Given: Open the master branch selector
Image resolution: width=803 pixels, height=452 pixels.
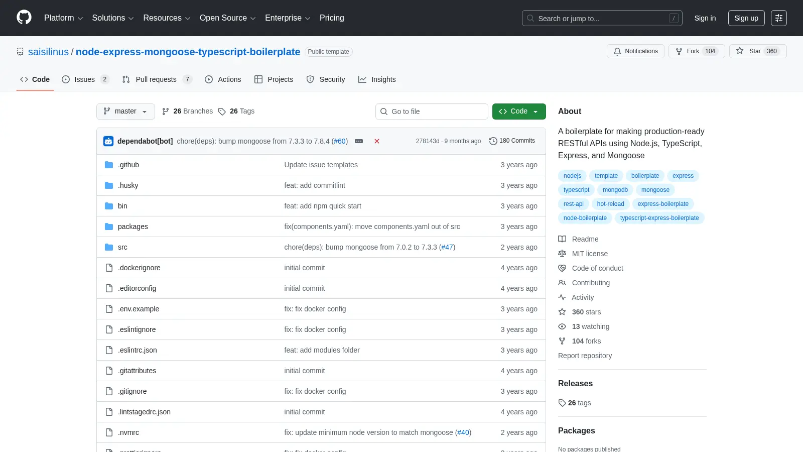Looking at the screenshot, I should 125,111.
